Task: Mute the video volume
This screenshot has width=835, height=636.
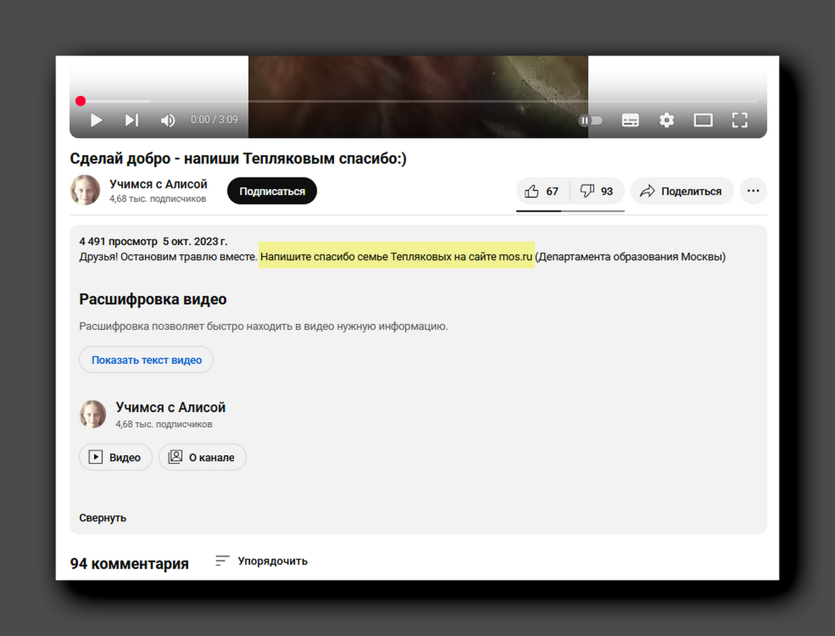Action: click(x=168, y=120)
